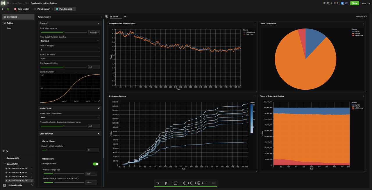
Task: Collapse the Protocol section
Action: coord(99,23)
